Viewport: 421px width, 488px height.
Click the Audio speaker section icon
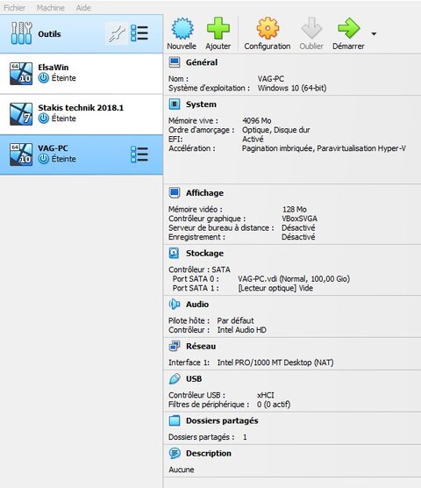[175, 304]
